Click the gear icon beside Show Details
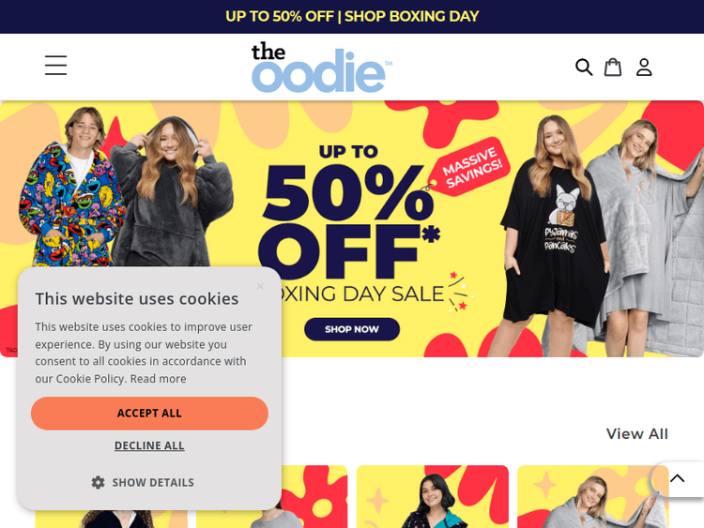The width and height of the screenshot is (704, 528). 98,482
